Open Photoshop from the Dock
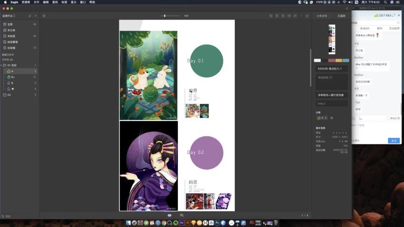Image resolution: width=404 pixels, height=227 pixels. 217,223
